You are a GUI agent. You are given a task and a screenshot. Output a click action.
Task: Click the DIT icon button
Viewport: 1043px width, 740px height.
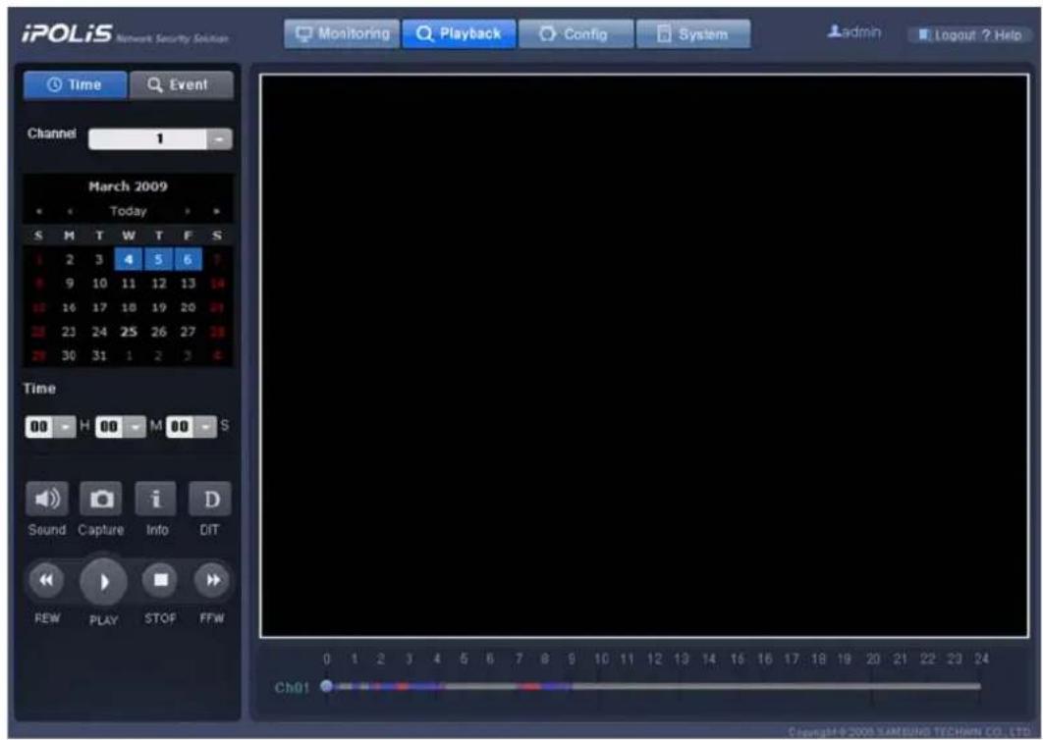point(210,499)
